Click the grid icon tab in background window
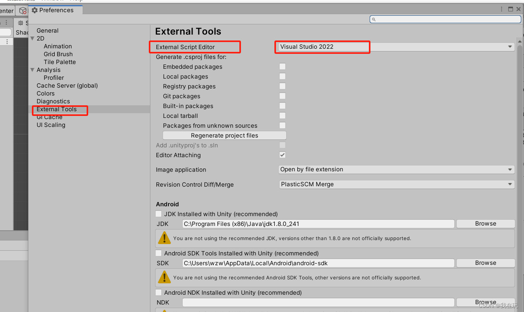 tap(20, 24)
